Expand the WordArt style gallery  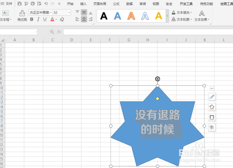(x=167, y=16)
